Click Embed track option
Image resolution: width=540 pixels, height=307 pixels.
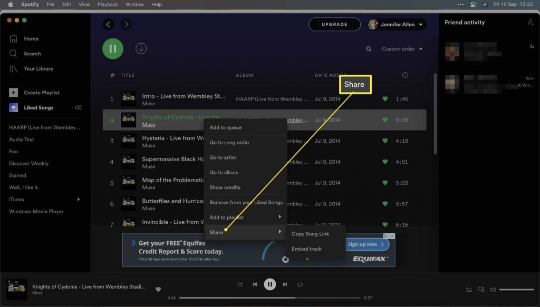tap(316, 249)
